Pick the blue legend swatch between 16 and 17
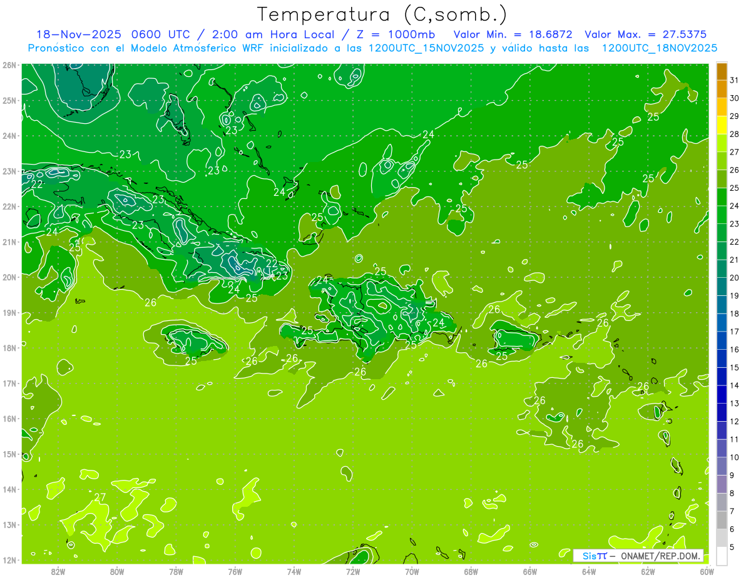 tap(722, 340)
